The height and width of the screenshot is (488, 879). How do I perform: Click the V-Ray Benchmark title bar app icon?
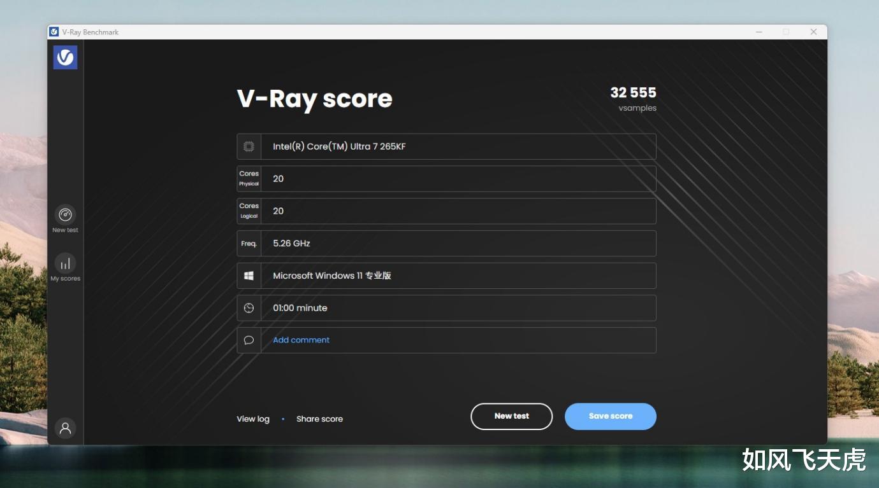coord(54,32)
